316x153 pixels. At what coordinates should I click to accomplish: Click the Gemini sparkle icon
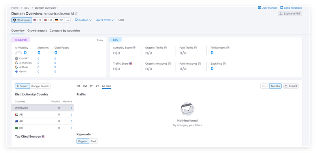tap(17, 72)
